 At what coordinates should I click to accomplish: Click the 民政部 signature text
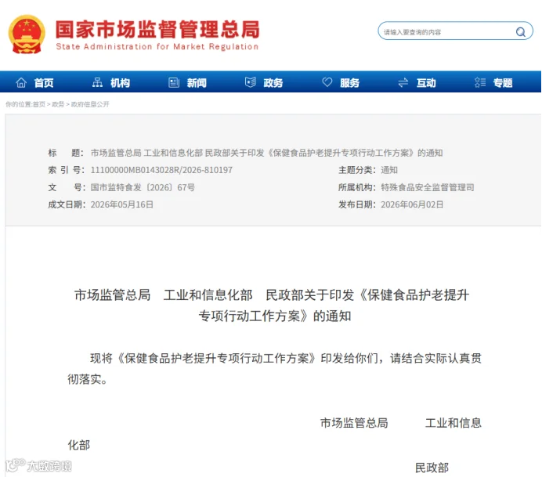coord(432,468)
